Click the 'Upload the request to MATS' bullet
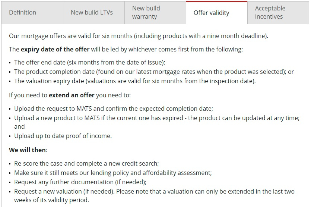 (x=114, y=109)
